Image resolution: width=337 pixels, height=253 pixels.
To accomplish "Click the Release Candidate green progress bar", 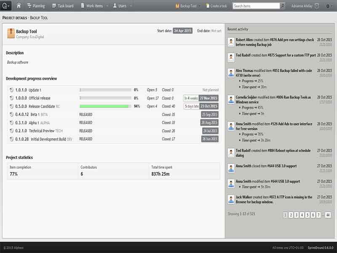I will click(104, 106).
